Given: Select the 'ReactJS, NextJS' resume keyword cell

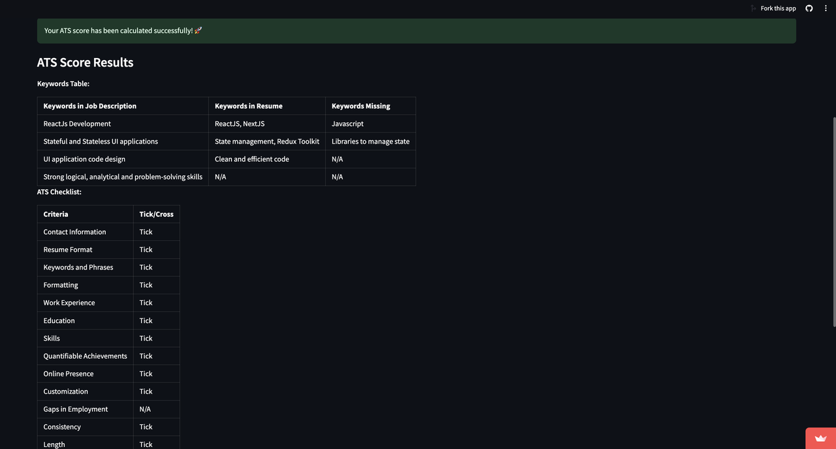Looking at the screenshot, I should (x=239, y=123).
